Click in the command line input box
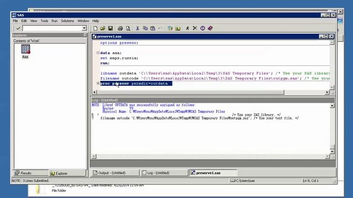 tap(52, 28)
